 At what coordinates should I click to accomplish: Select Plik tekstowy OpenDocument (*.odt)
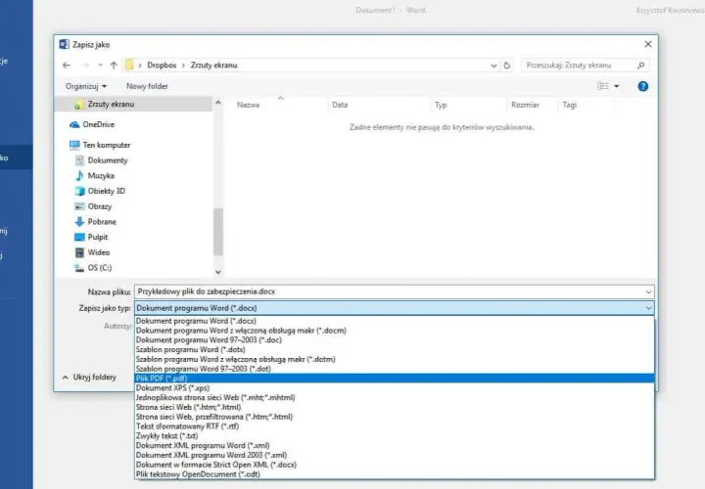coord(395,474)
